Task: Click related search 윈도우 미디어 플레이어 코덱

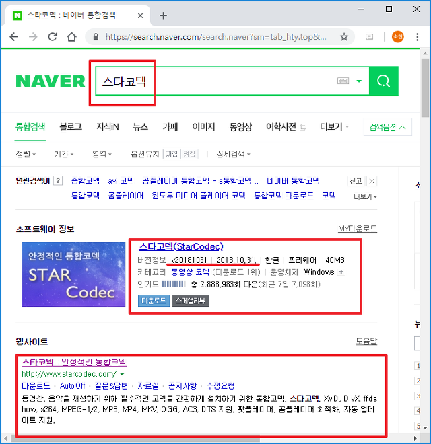Action: 199,196
